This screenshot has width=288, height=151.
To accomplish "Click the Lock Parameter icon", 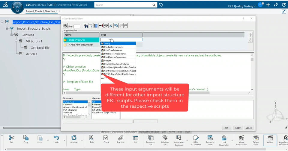I will [x=224, y=138].
